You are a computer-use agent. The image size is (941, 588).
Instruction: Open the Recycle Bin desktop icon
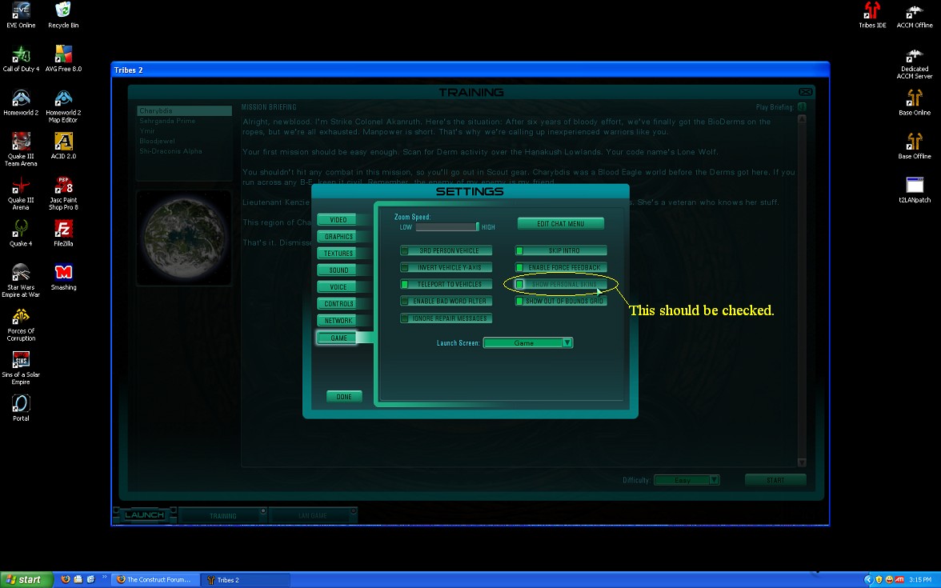tap(63, 15)
